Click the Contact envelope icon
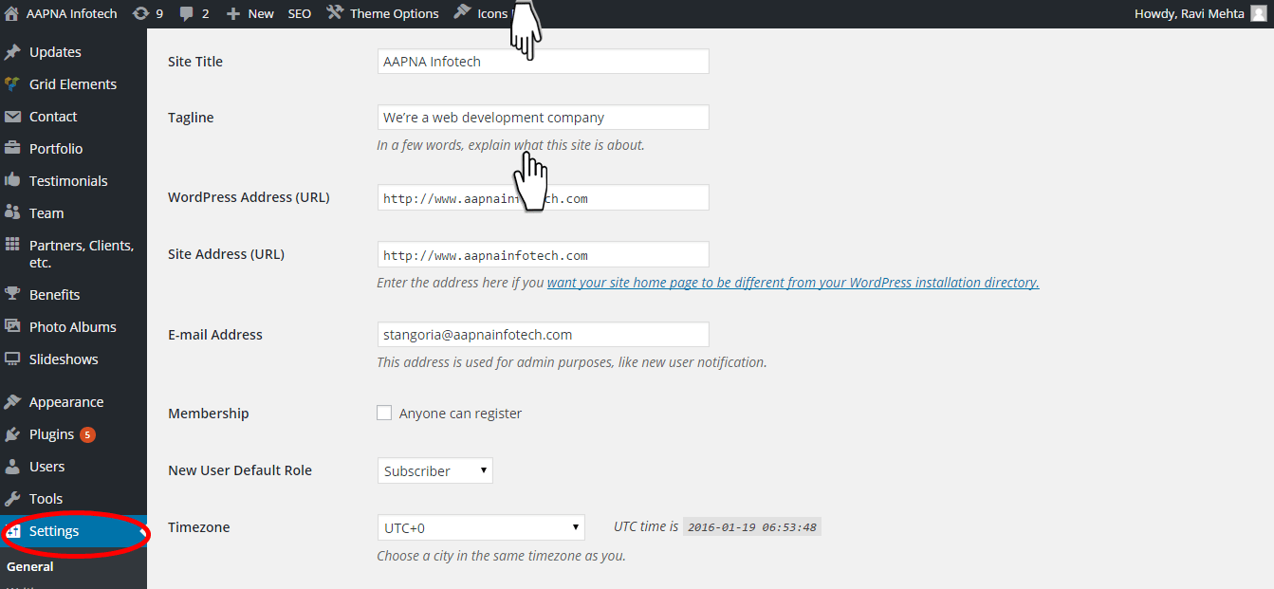1274x589 pixels. point(12,117)
